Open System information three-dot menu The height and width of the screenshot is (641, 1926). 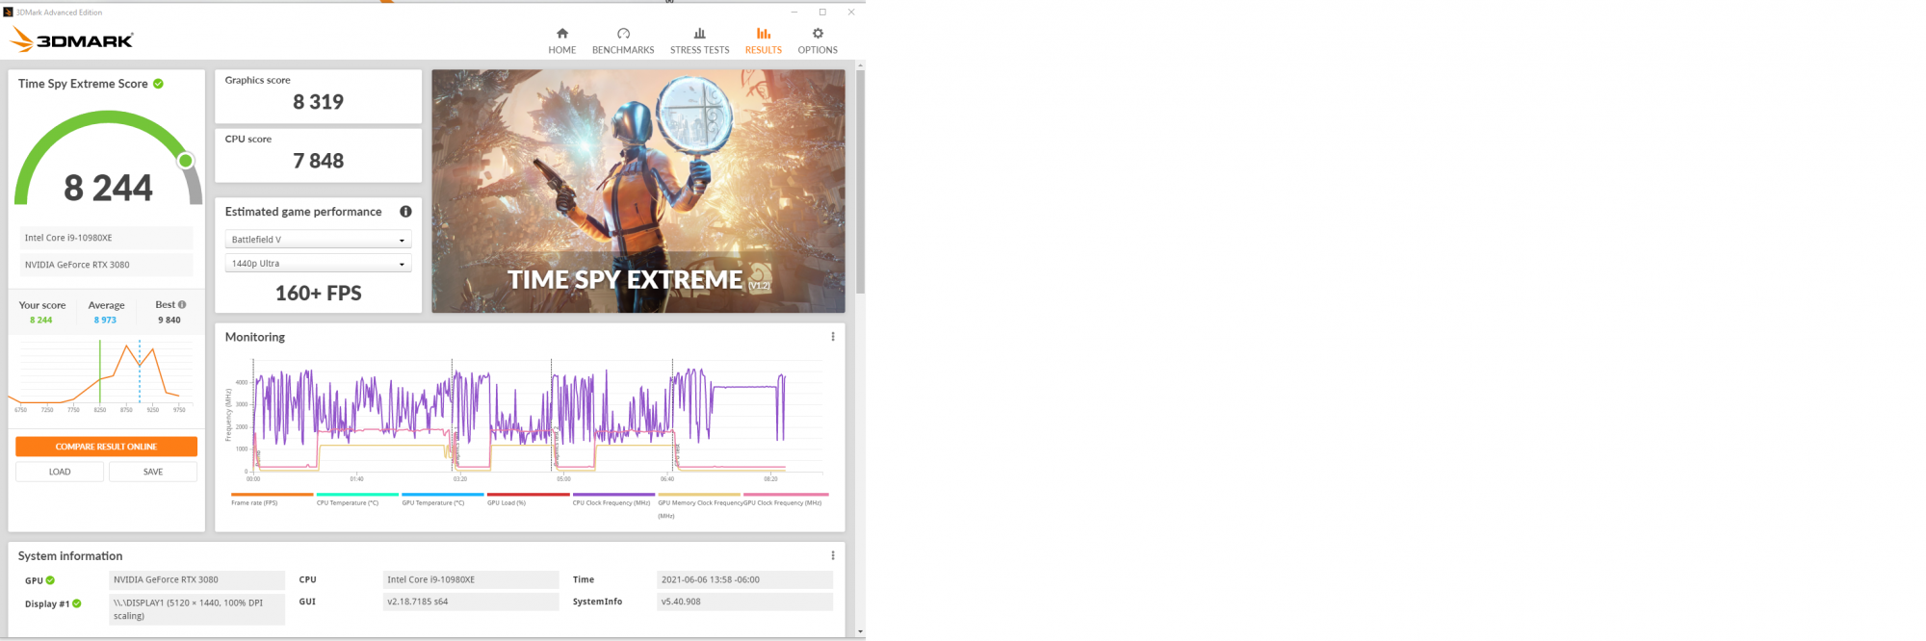(833, 555)
